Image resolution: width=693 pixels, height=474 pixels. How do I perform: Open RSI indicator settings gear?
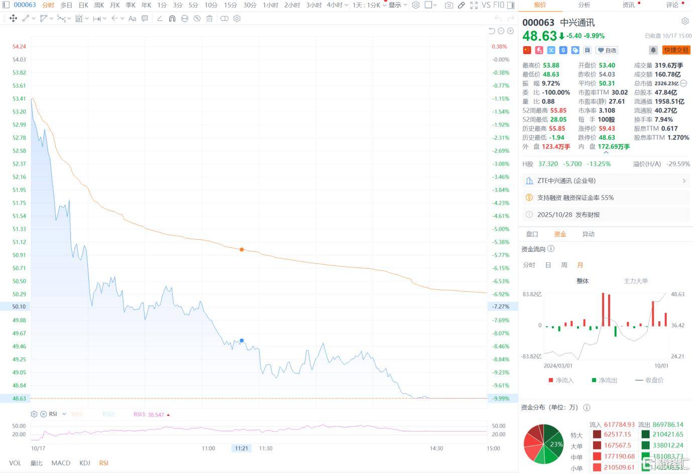[34, 414]
